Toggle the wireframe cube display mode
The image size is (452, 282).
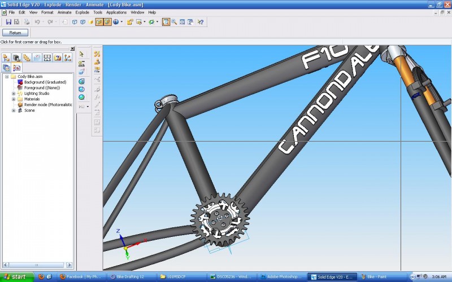pyautogui.click(x=75, y=22)
